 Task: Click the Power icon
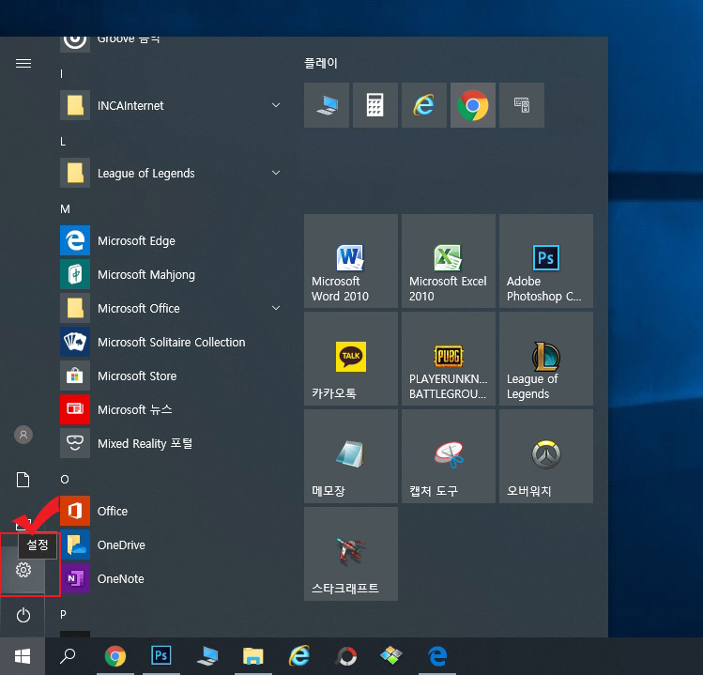(23, 615)
